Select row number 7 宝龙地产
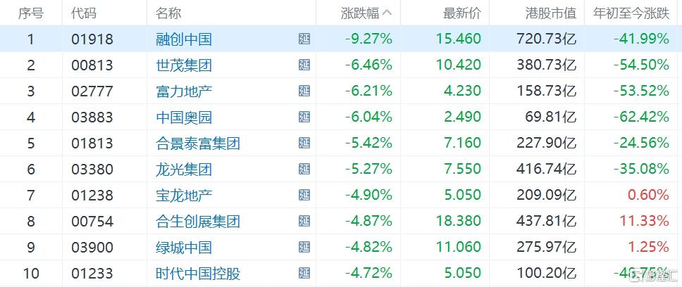682x287 pixels. click(x=341, y=196)
